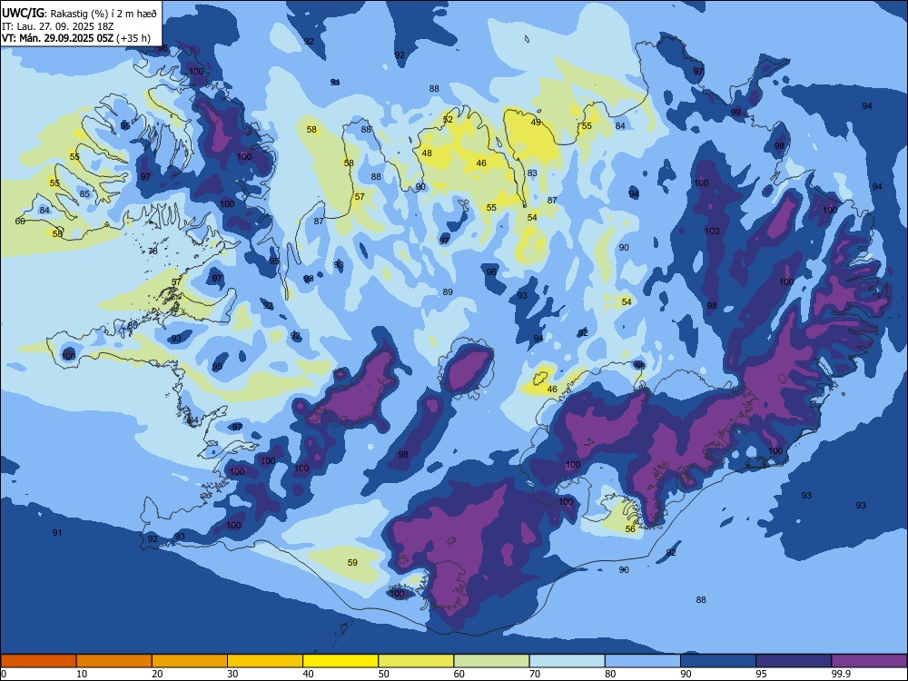Click the humidity value '56' on the map
The width and height of the screenshot is (908, 681).
tap(631, 528)
